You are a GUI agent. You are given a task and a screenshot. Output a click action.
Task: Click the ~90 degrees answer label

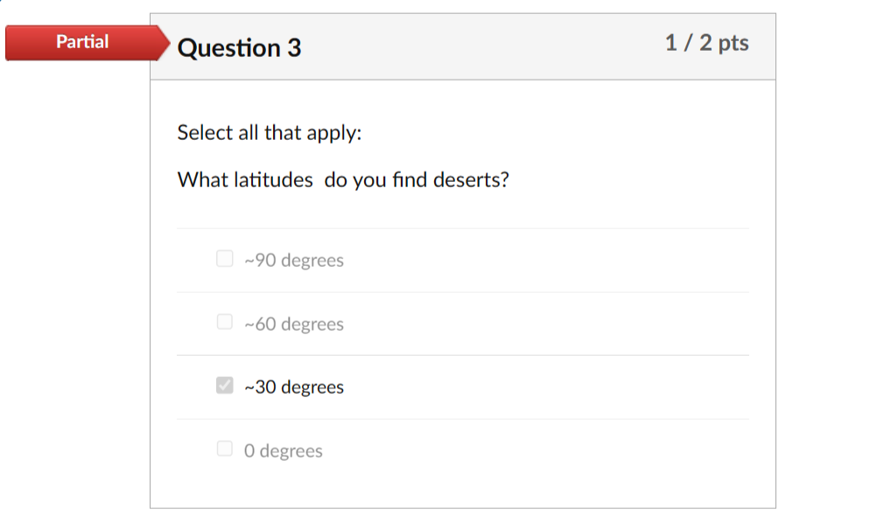pos(293,259)
